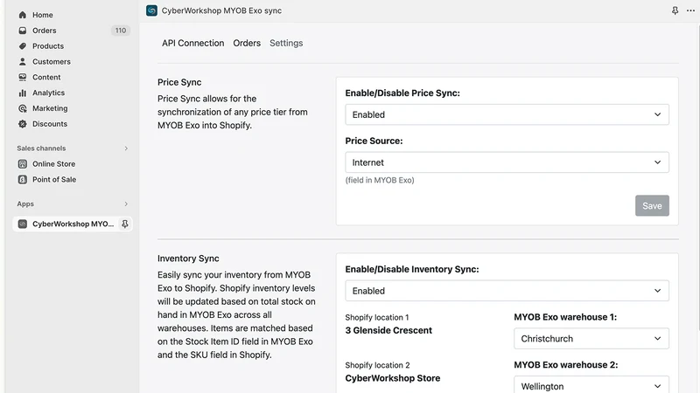
Task: Open Marketing in the sidebar
Action: 50,108
